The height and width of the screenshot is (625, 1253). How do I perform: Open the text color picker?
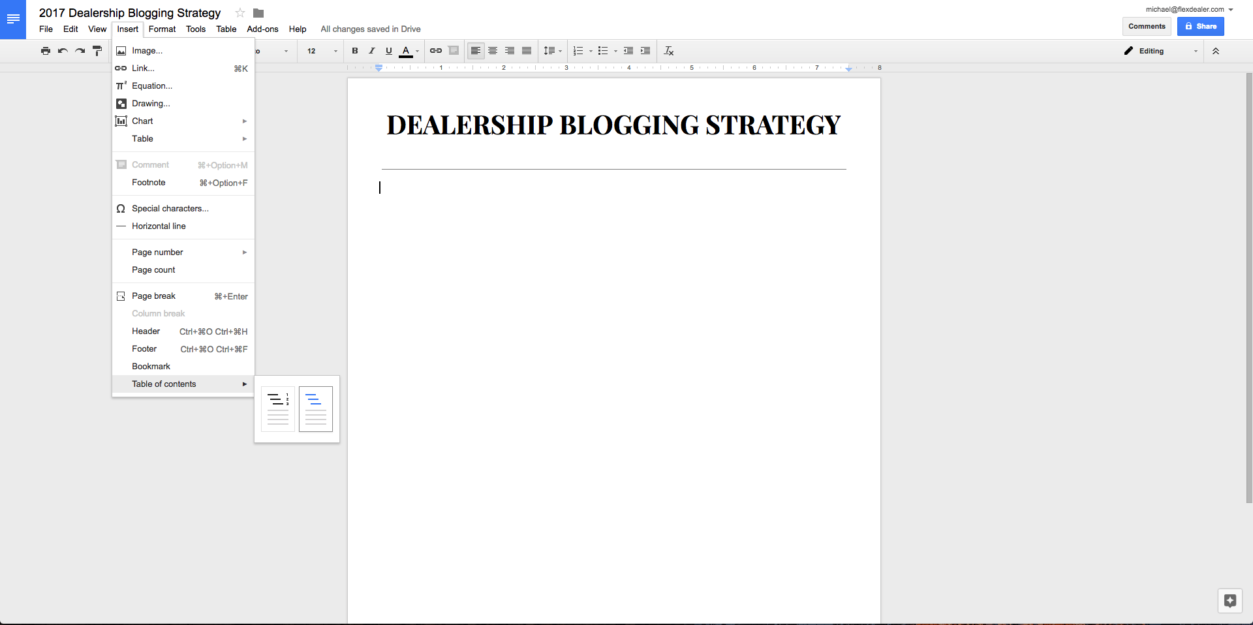pos(408,51)
